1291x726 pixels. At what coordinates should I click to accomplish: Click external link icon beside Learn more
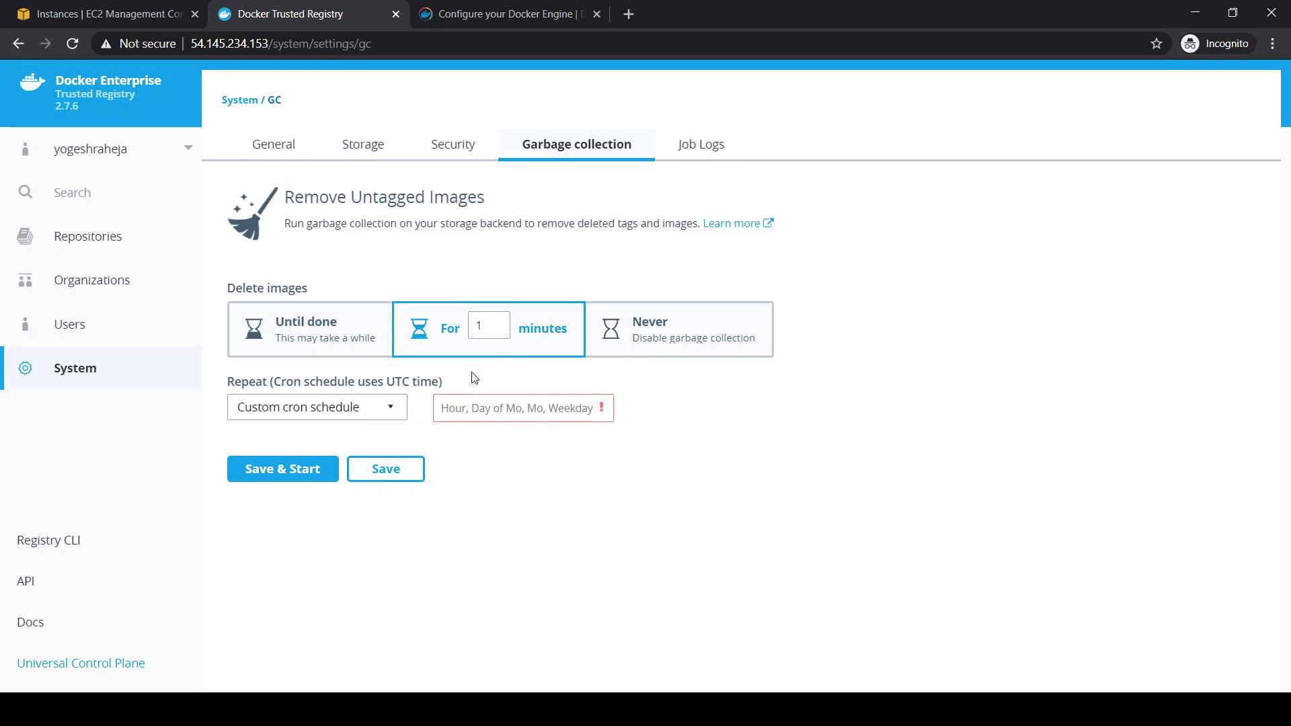[x=768, y=223]
